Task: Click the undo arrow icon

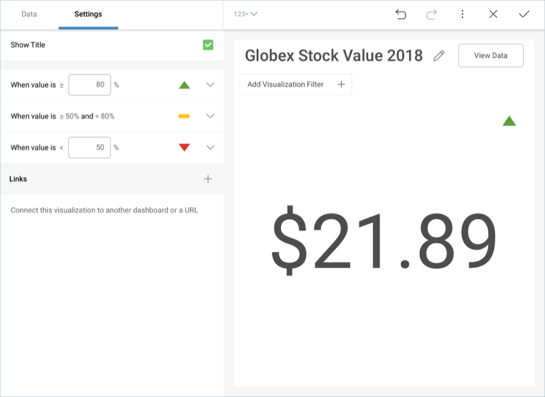Action: click(401, 14)
